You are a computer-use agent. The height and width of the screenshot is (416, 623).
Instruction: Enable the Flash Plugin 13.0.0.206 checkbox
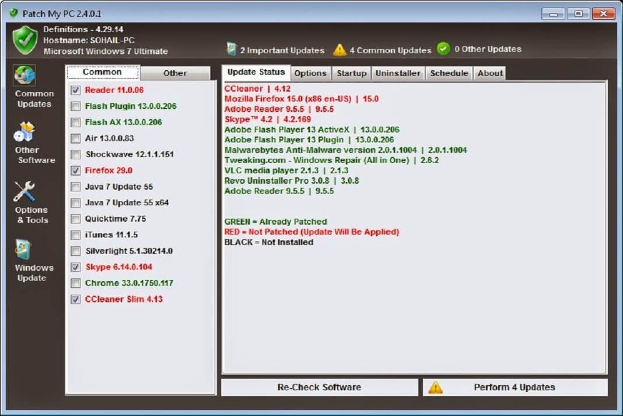[75, 106]
